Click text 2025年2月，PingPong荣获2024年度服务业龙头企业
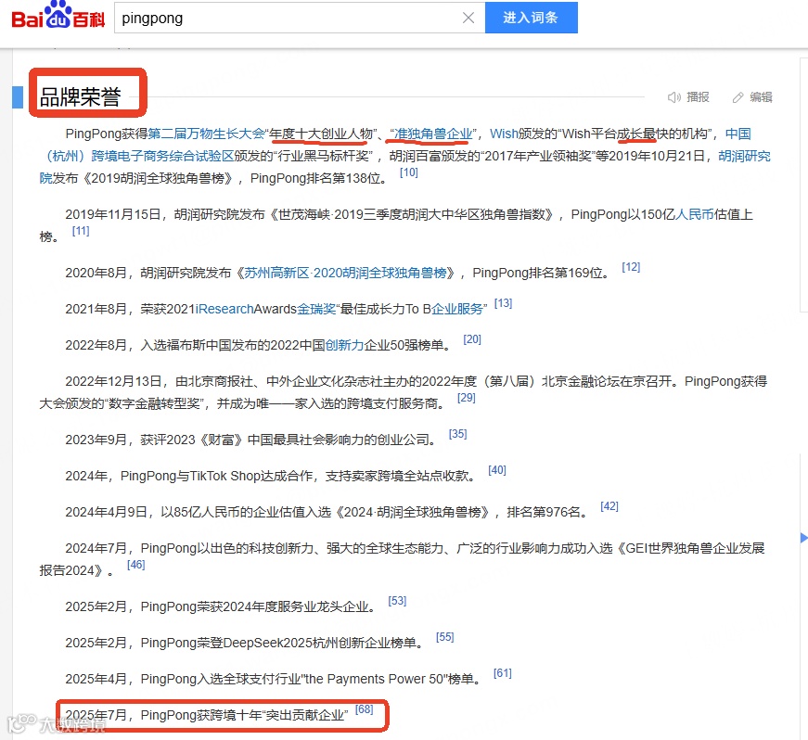The image size is (808, 740). click(221, 606)
